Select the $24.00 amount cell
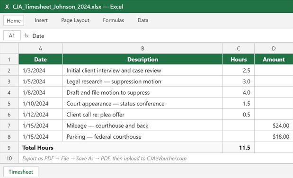The height and width of the screenshot is (178, 293). pyautogui.click(x=274, y=125)
